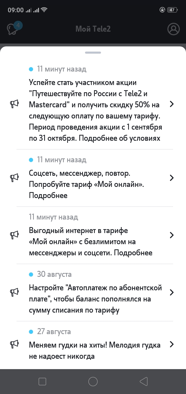
Task: Tap megaphone icon beside 'Соцсеть, мессенджер, повтор'
Action: point(14,178)
